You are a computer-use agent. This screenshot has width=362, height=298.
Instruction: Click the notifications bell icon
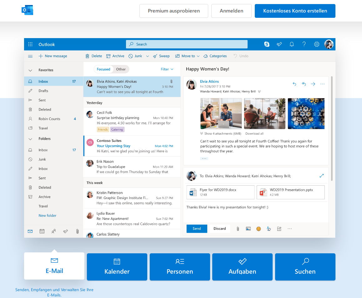coord(292,44)
